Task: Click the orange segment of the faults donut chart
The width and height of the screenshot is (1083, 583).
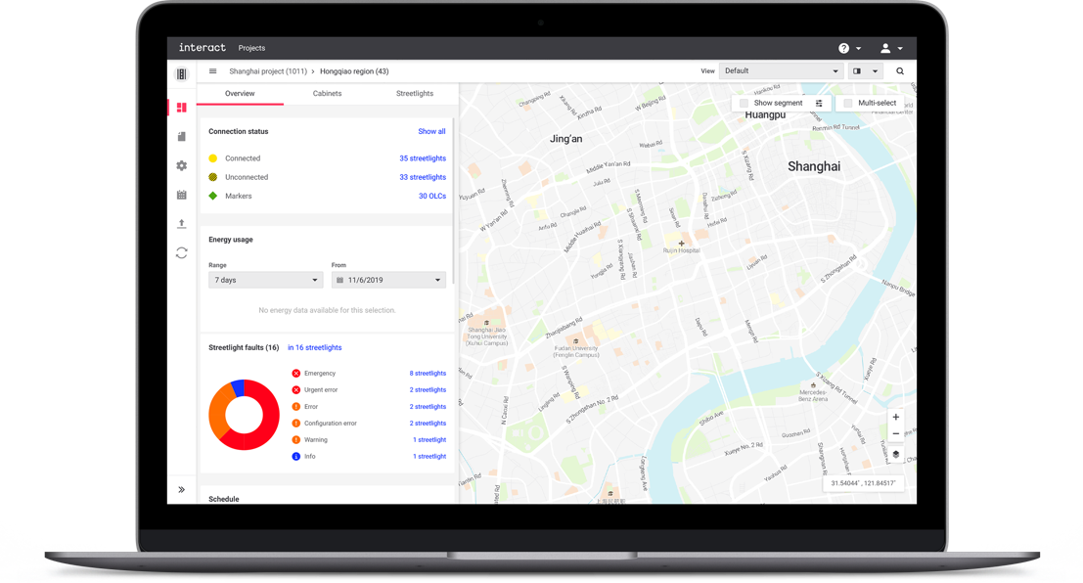Action: click(x=217, y=412)
